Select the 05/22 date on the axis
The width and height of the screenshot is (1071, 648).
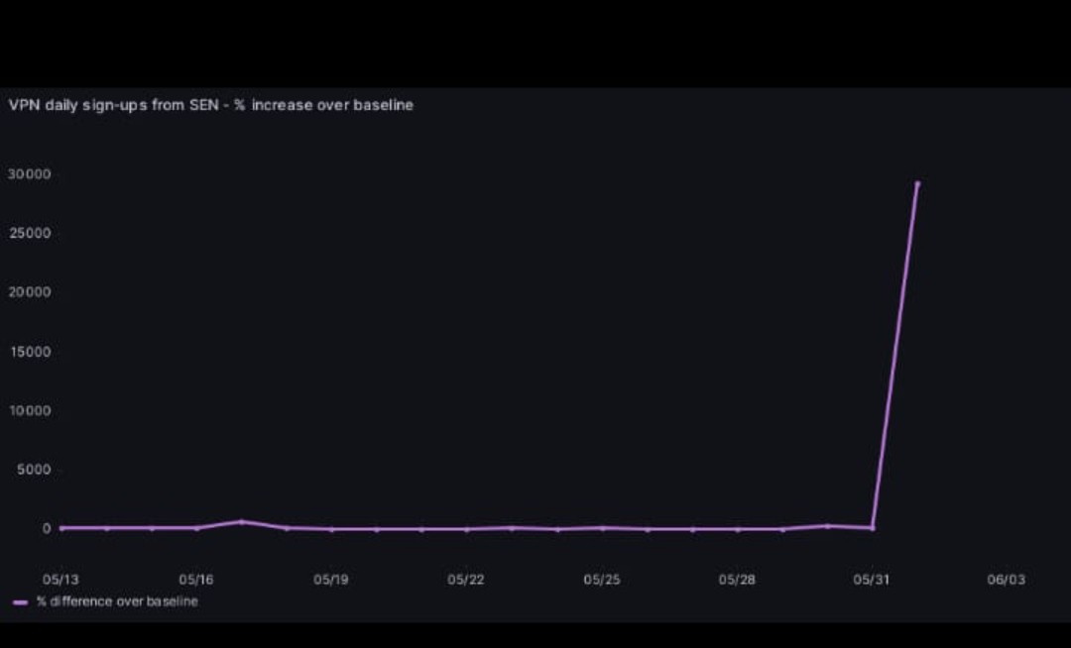click(x=466, y=580)
